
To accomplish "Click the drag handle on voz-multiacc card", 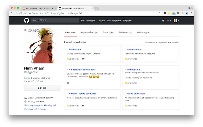I will click(x=126, y=50).
